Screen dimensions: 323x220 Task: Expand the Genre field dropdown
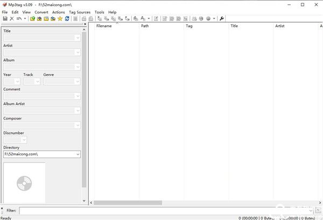click(78, 82)
